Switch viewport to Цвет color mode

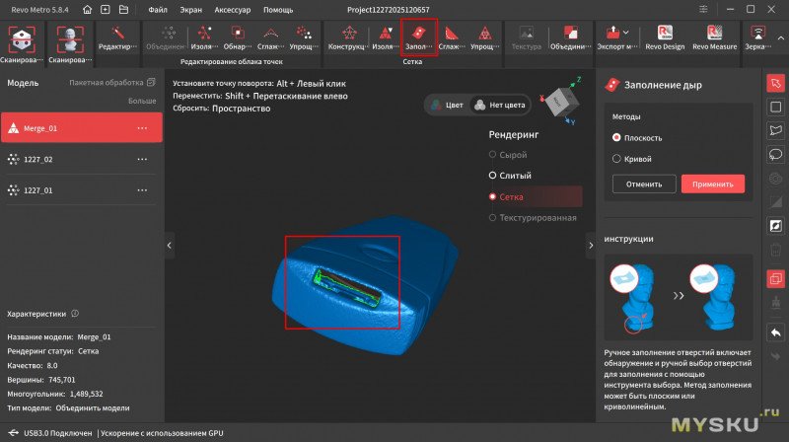point(447,105)
